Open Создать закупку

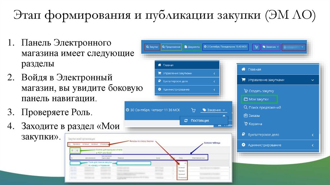click(259, 91)
